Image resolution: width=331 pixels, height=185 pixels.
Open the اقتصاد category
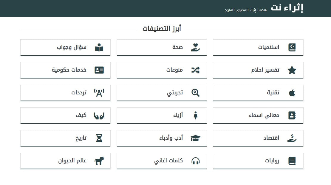pos(258,138)
